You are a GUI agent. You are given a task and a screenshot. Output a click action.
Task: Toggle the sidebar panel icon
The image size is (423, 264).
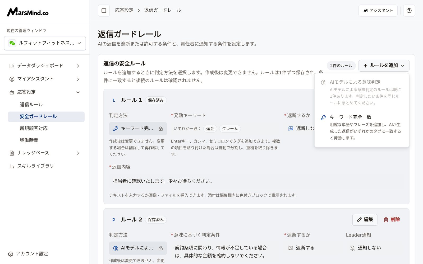pos(104,11)
